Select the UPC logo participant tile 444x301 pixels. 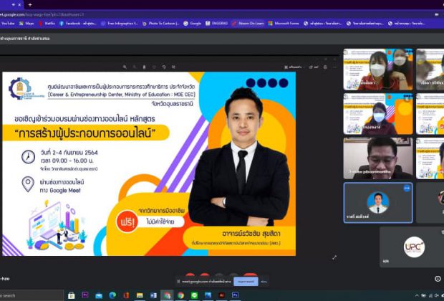[x=412, y=247]
